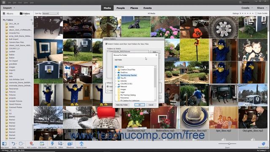Click the Make New Folder button
Screen dimensions: 270x152
pos(122,105)
